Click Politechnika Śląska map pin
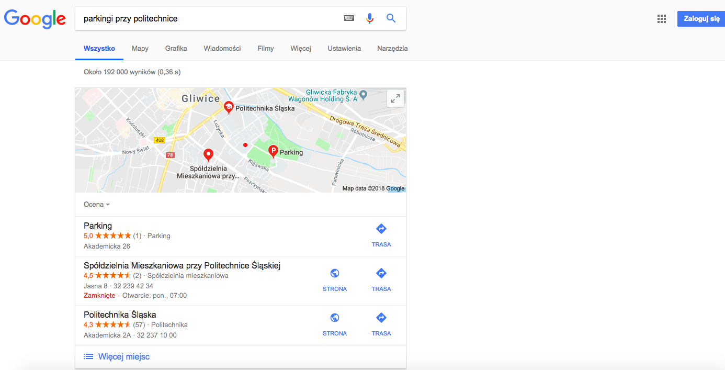725x370 pixels. tap(229, 108)
